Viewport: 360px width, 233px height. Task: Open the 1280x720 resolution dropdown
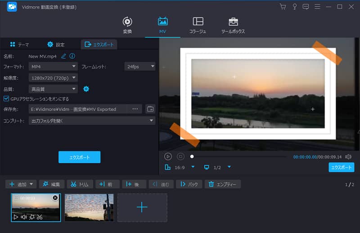pyautogui.click(x=53, y=78)
